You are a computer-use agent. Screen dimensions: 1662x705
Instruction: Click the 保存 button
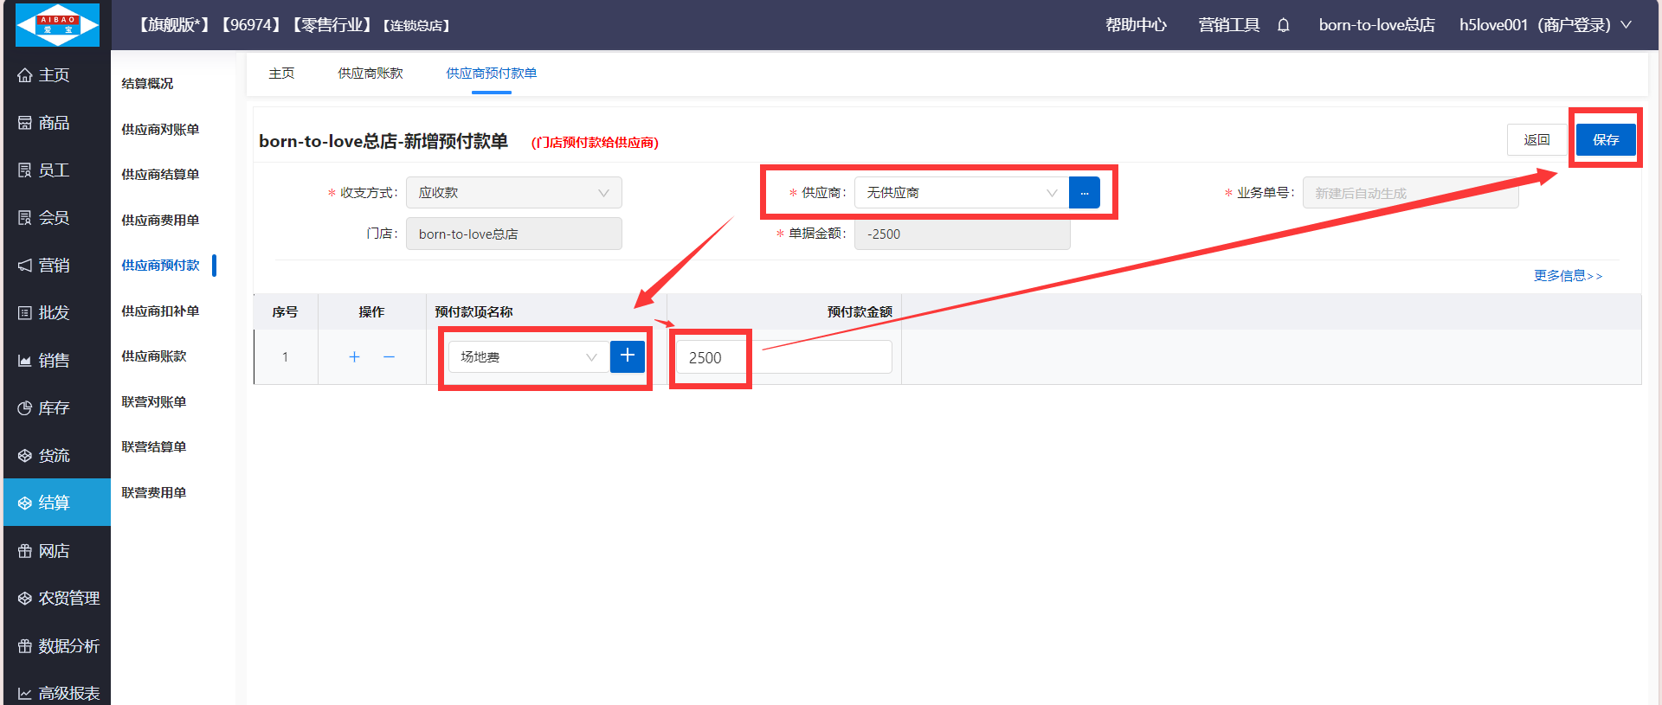pos(1605,139)
